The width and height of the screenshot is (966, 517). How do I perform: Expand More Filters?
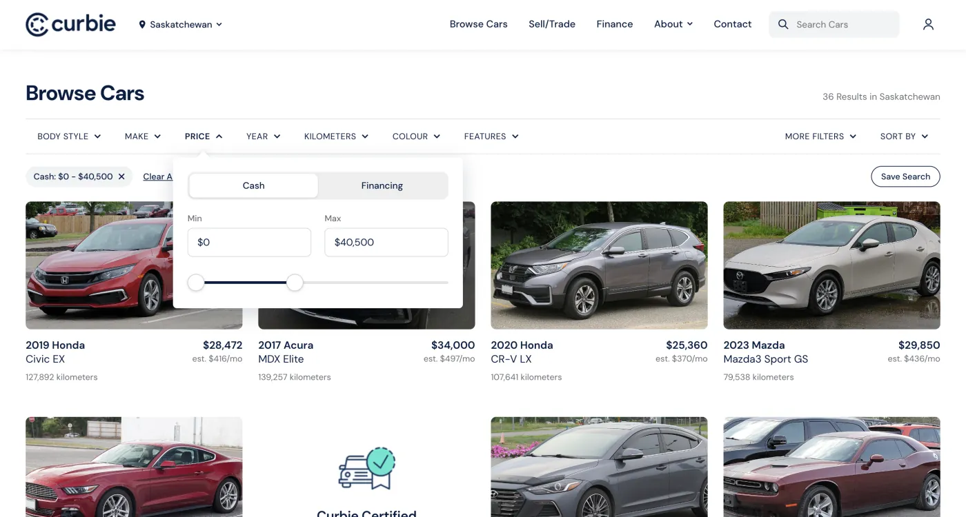820,136
